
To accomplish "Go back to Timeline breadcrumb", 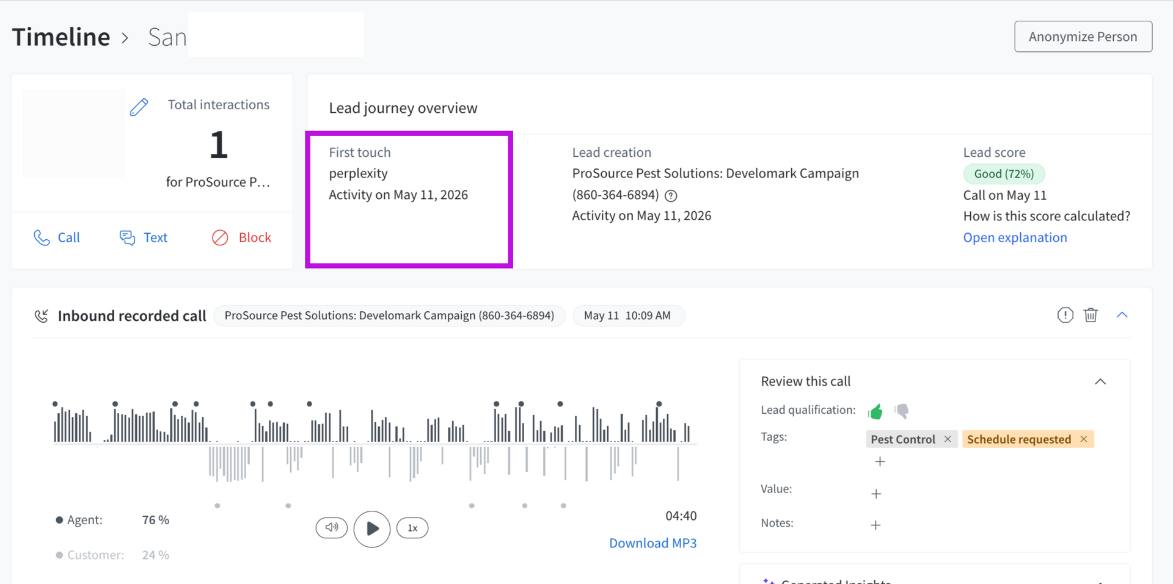I will tap(61, 37).
